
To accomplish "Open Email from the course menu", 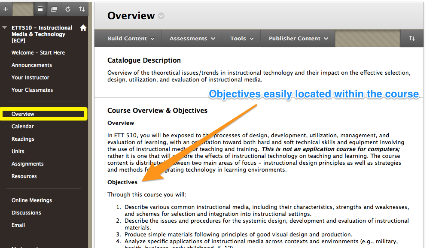I will 18,225.
